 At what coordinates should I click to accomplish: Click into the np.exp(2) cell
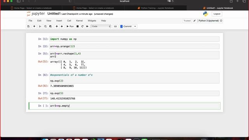[134, 78]
